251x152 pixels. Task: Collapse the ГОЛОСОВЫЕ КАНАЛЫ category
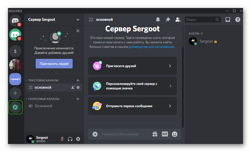tap(44, 99)
